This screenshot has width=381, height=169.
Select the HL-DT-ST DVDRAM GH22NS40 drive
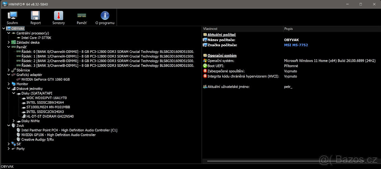[50, 116]
